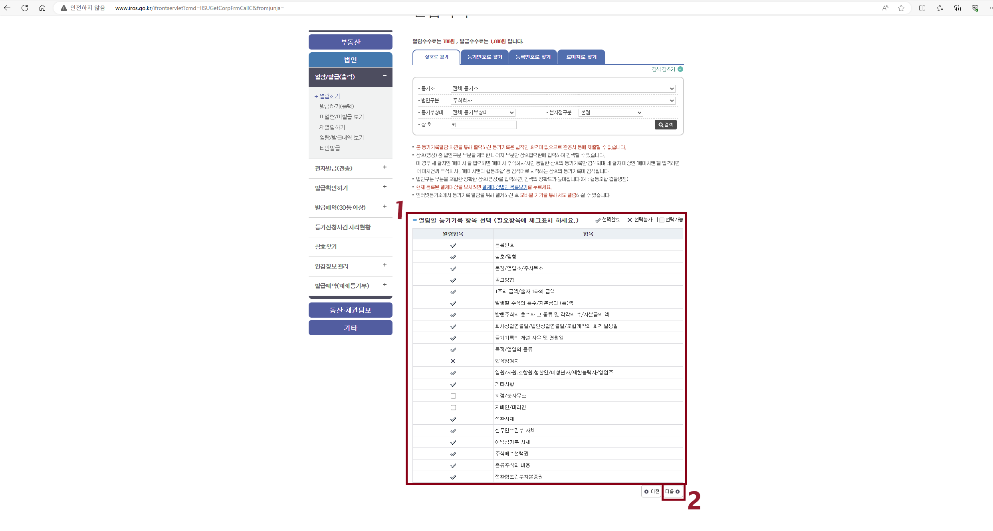The width and height of the screenshot is (993, 531).
Task: Open Browser essentials heart icon
Action: pyautogui.click(x=975, y=8)
